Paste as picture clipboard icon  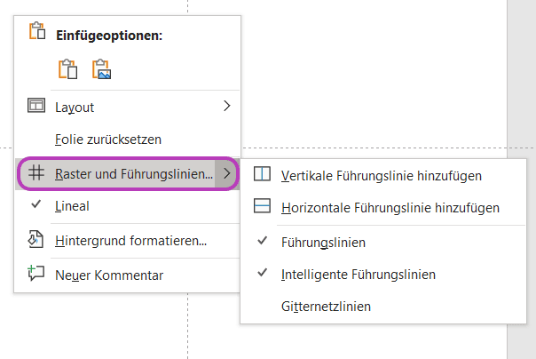coord(101,69)
